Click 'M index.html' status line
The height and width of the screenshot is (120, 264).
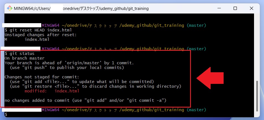pyautogui.click(x=27, y=40)
